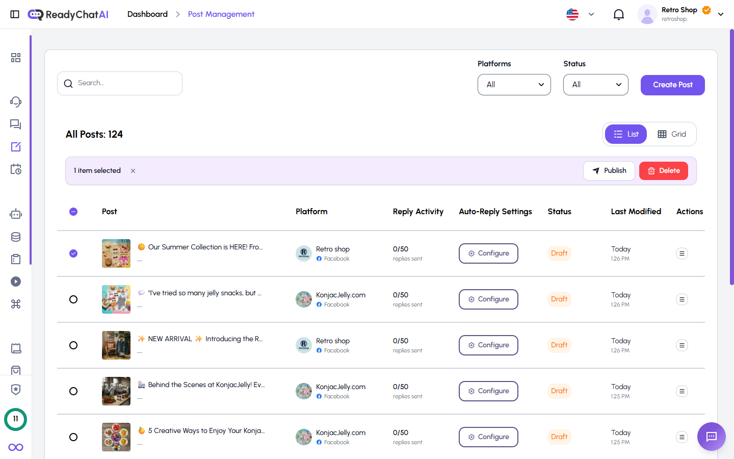Open the Status filter dropdown

tap(595, 84)
